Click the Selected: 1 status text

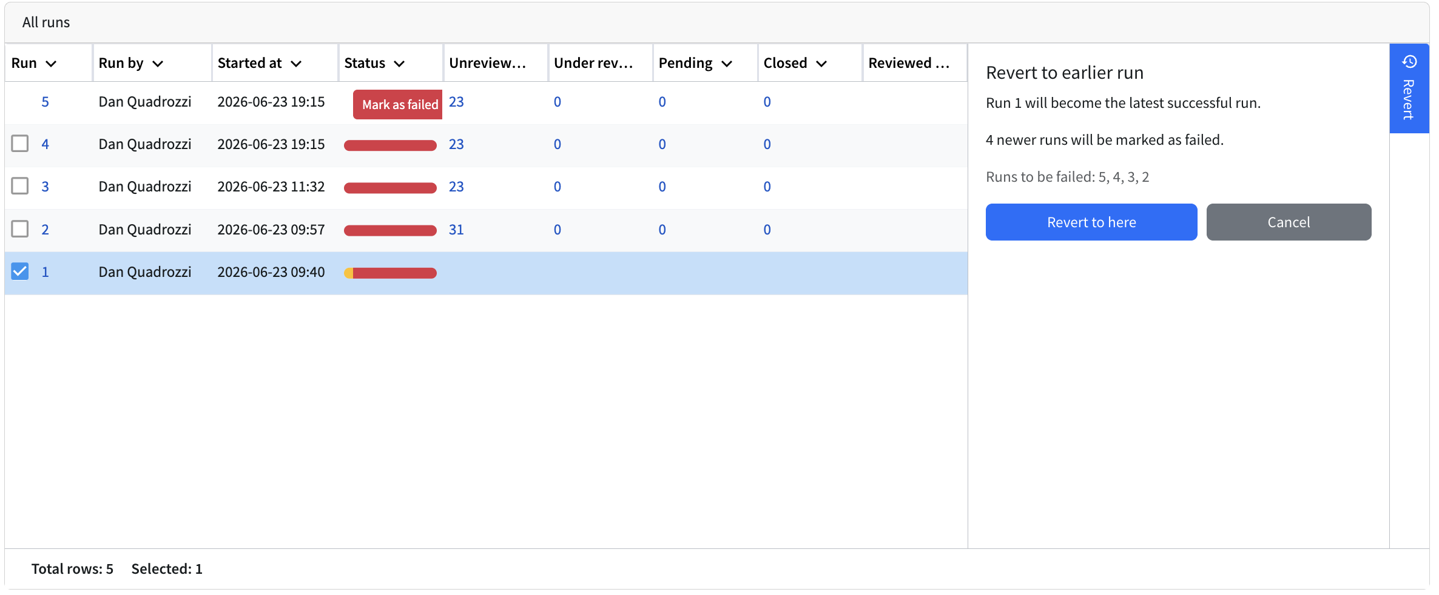pos(167,569)
